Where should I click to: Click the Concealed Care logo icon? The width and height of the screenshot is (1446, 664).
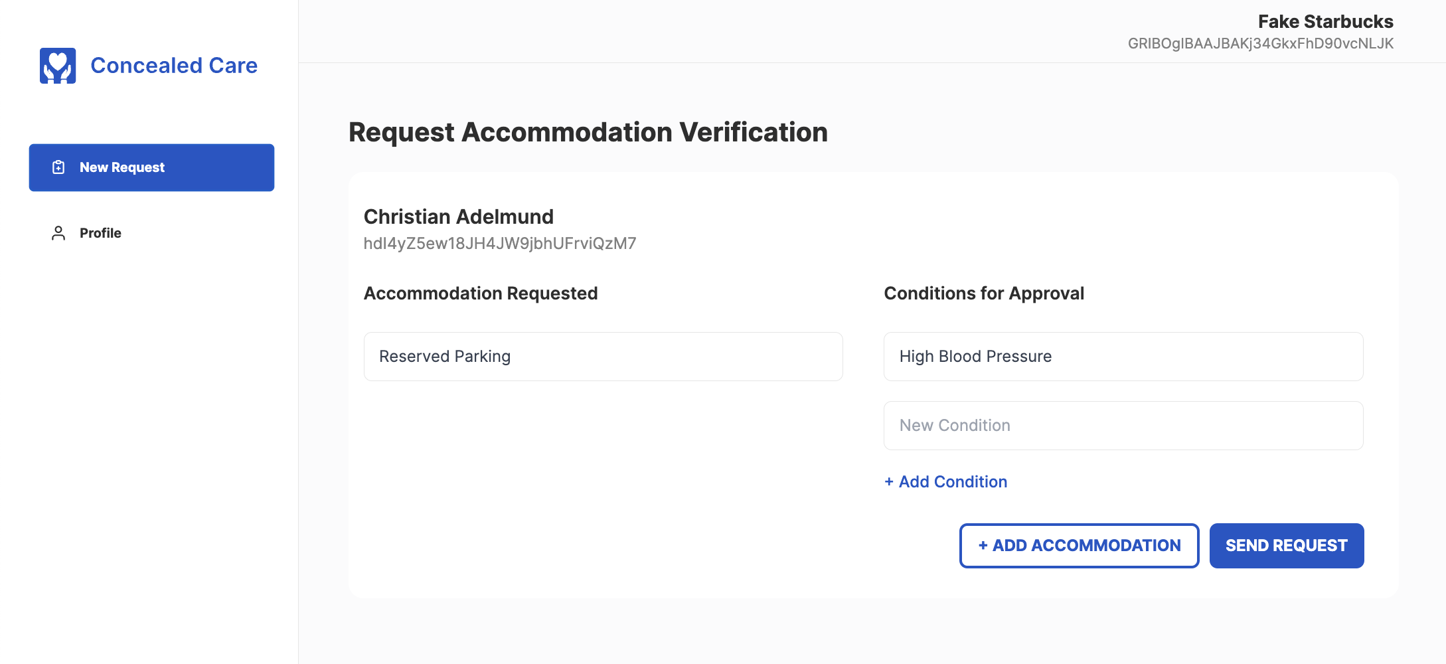58,65
